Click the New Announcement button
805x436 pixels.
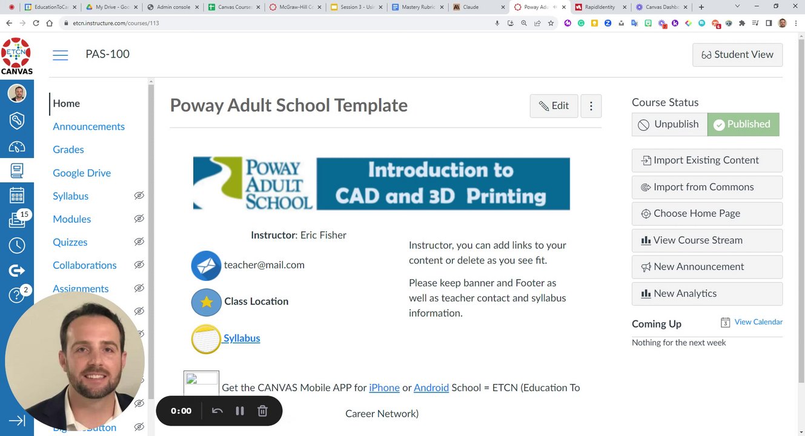pyautogui.click(x=707, y=267)
